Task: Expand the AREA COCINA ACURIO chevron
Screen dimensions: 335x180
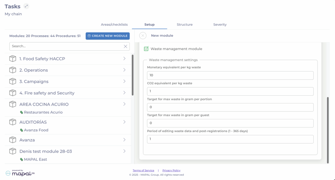Action: coord(124,104)
